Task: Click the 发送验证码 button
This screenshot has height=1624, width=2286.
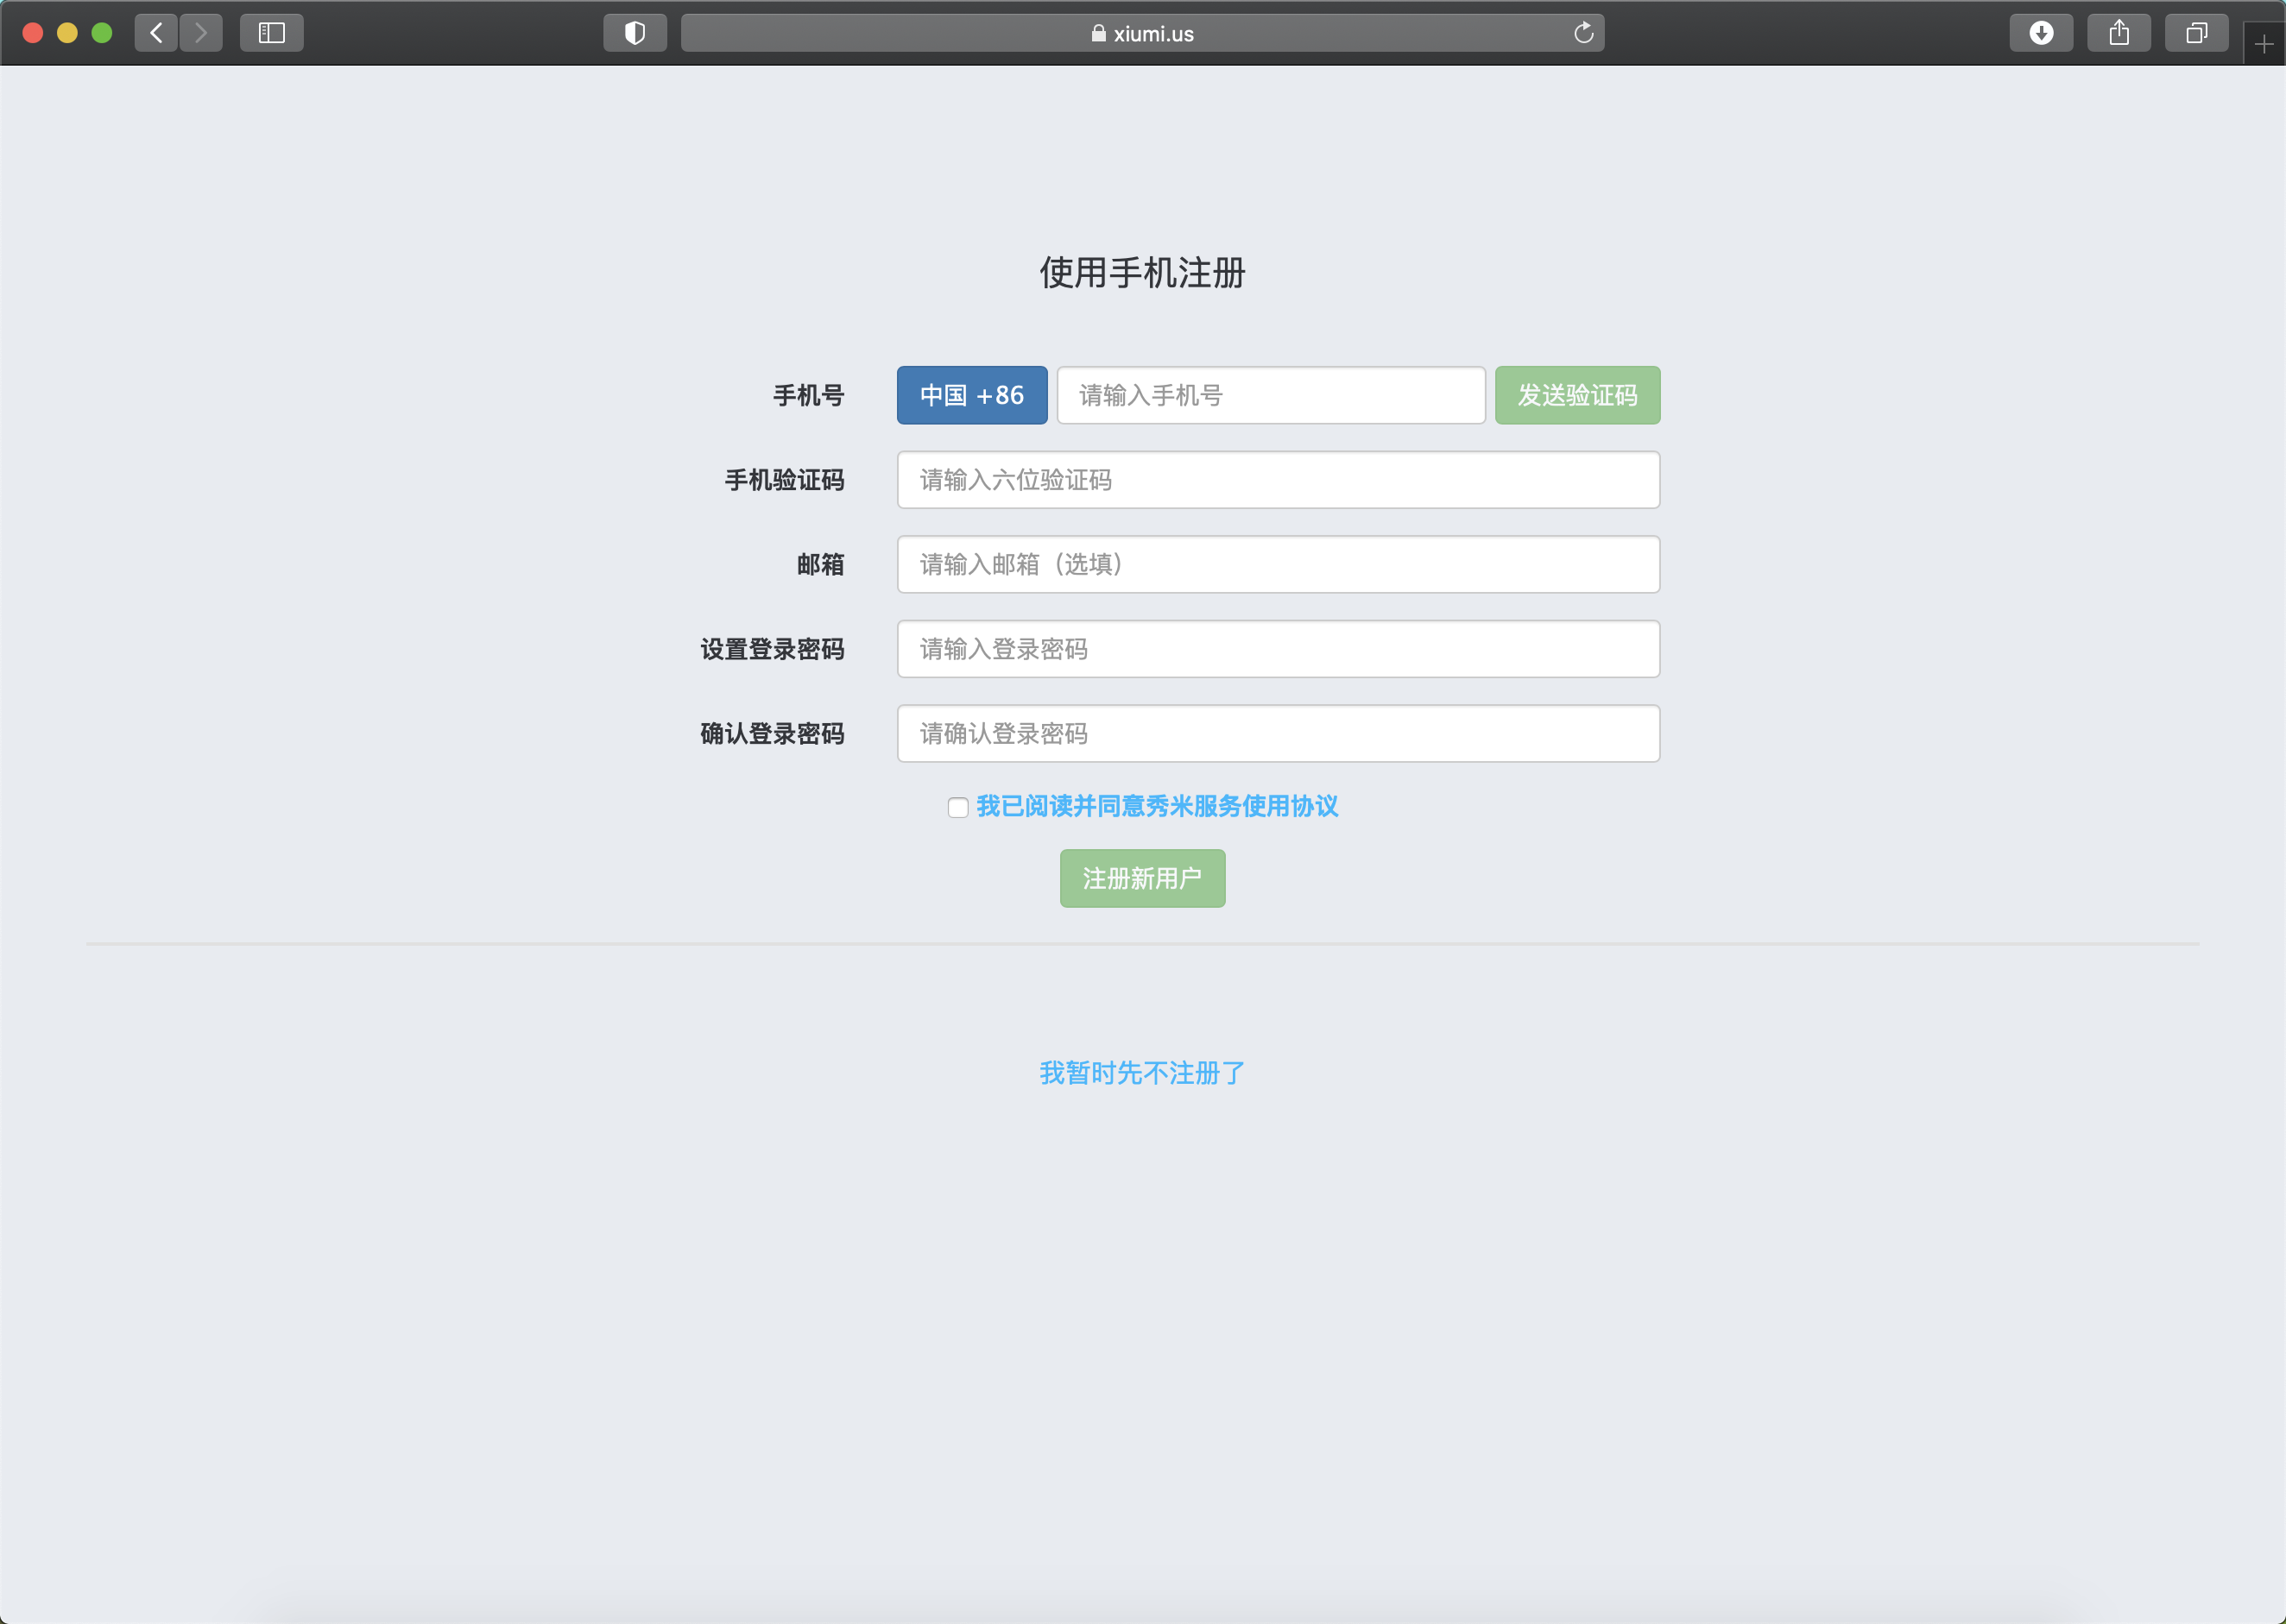Action: 1576,395
